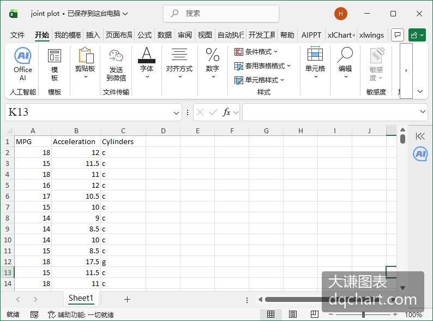The width and height of the screenshot is (433, 321).
Task: Select cell with 17.5 value
Action: [x=76, y=261]
